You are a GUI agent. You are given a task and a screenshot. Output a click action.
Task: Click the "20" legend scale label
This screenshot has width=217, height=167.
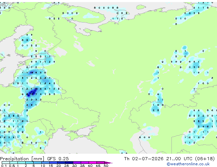tap(59, 166)
